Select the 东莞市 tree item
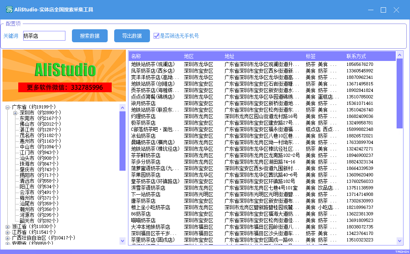 pos(26,117)
